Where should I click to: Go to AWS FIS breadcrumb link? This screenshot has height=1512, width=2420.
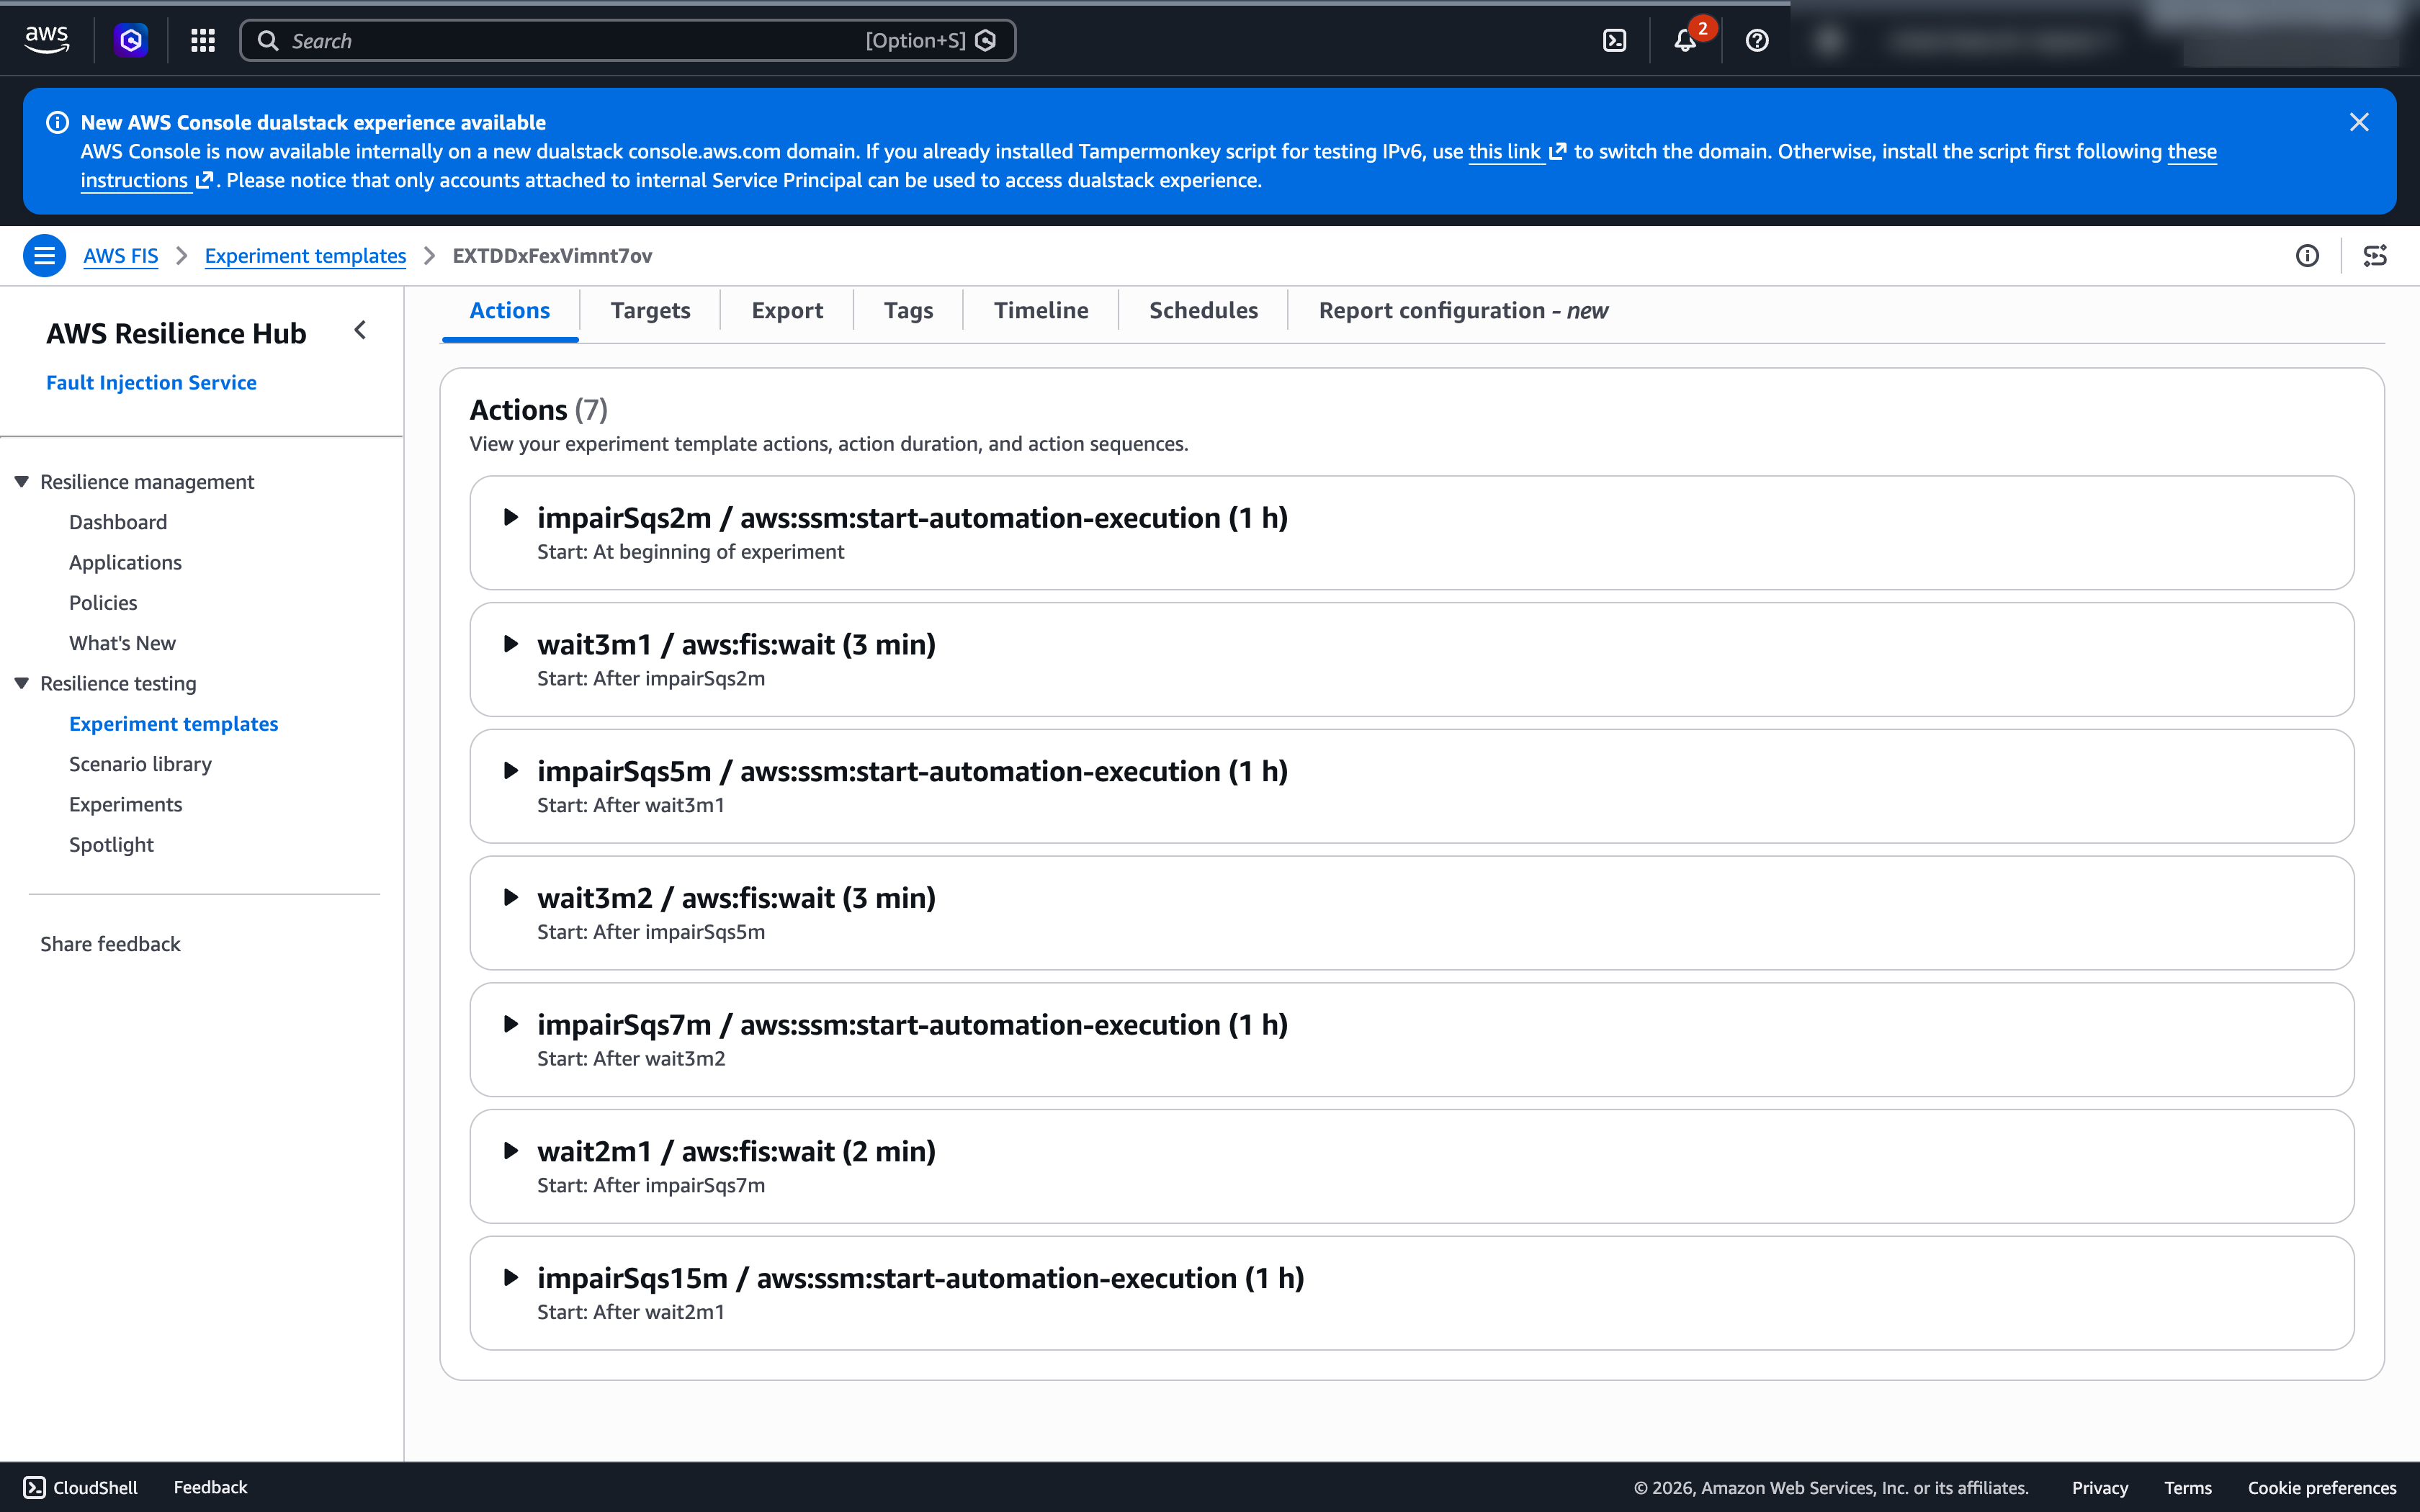pos(121,256)
